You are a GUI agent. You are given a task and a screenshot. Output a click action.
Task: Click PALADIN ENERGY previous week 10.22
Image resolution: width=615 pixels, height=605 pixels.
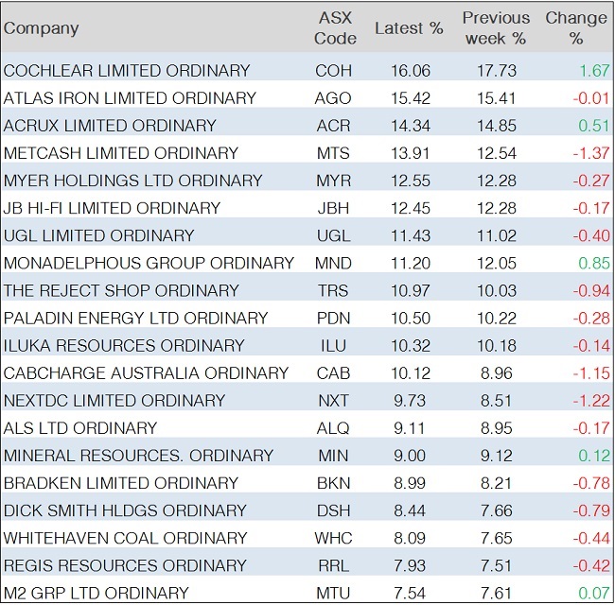(494, 318)
